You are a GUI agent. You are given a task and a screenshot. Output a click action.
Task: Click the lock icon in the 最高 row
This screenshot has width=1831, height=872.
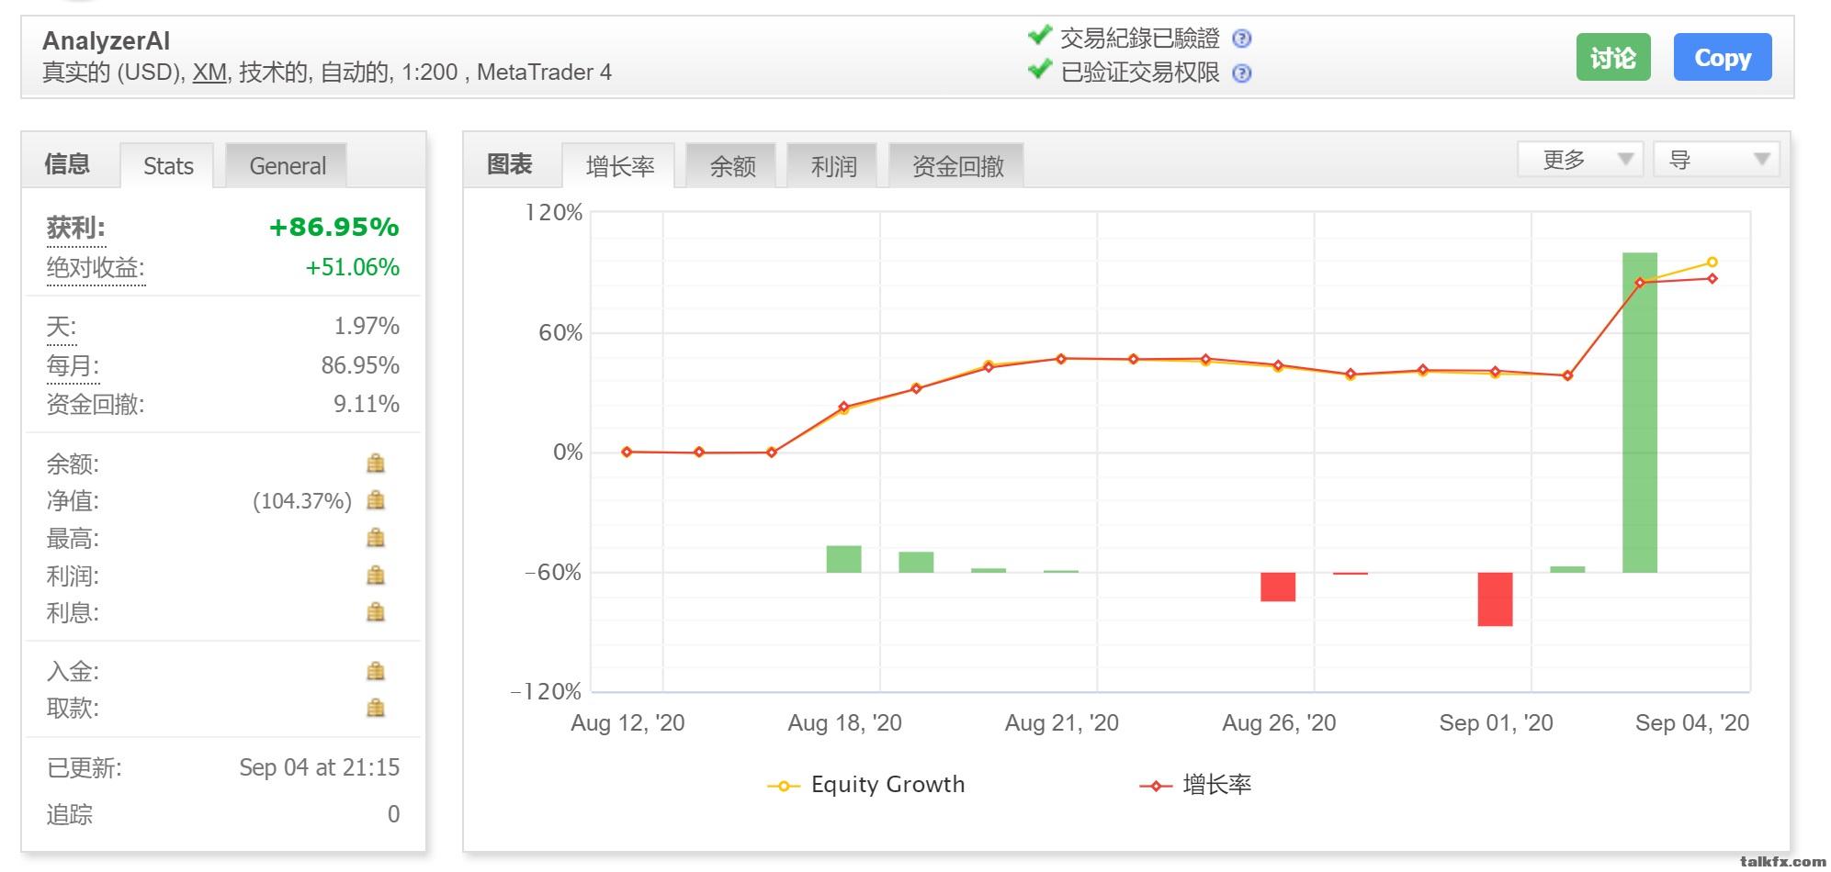[x=376, y=538]
